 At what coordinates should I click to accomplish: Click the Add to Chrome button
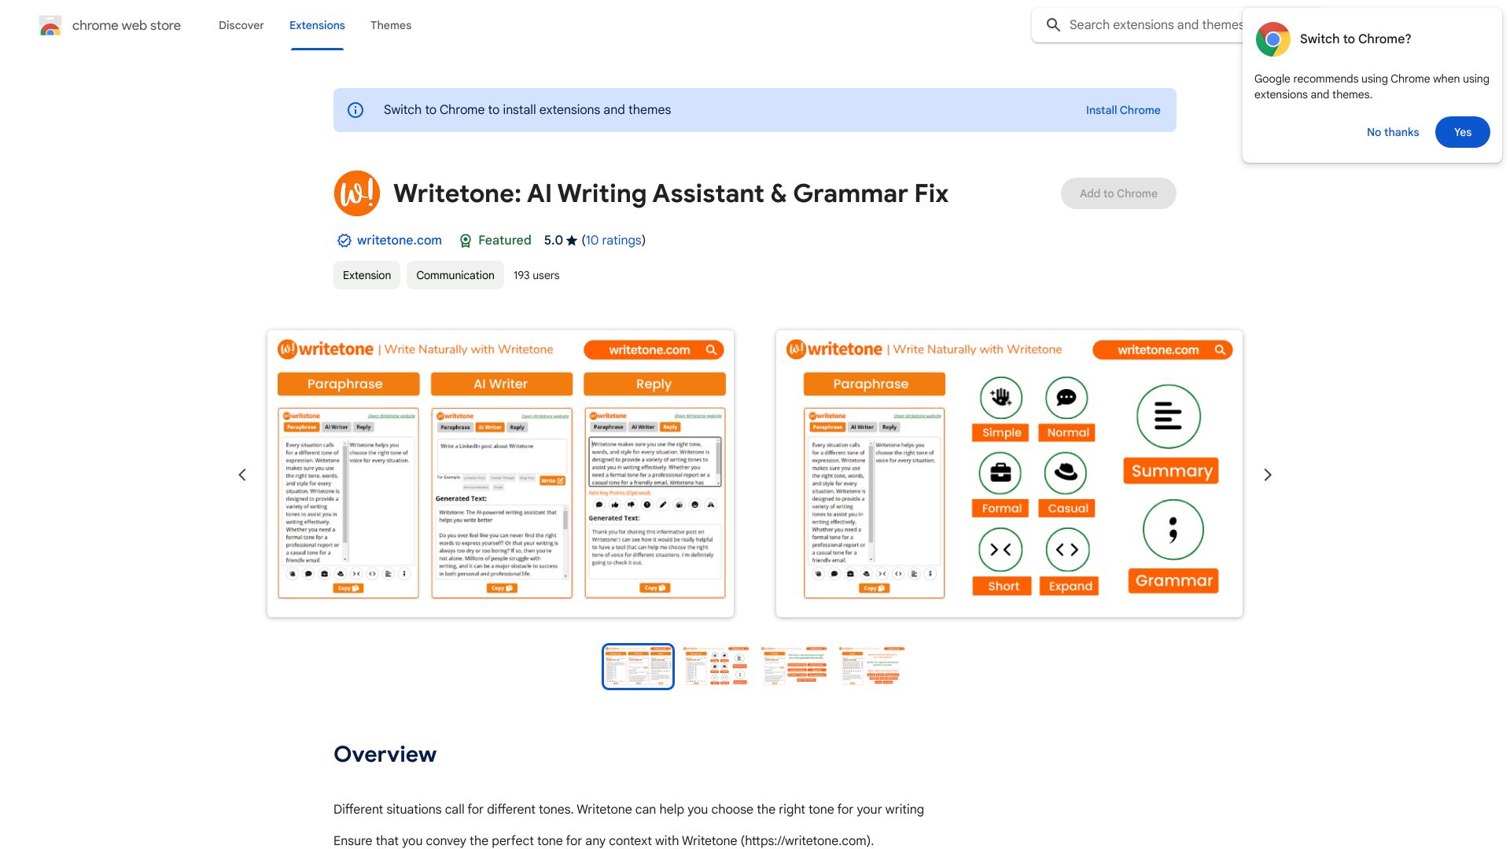coord(1118,193)
